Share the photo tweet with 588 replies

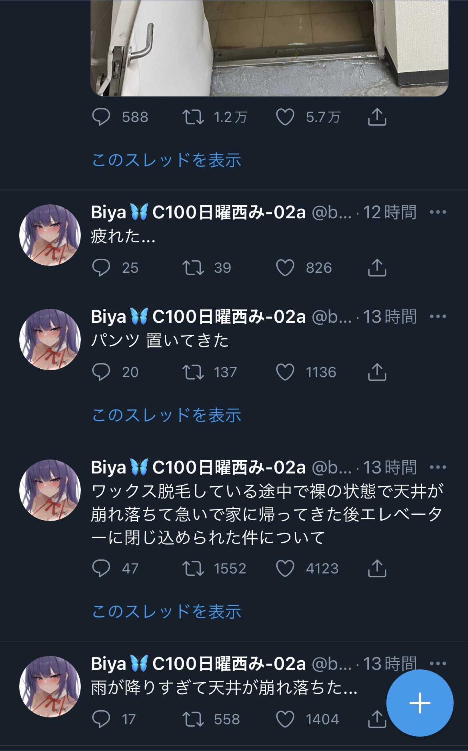pos(377,117)
